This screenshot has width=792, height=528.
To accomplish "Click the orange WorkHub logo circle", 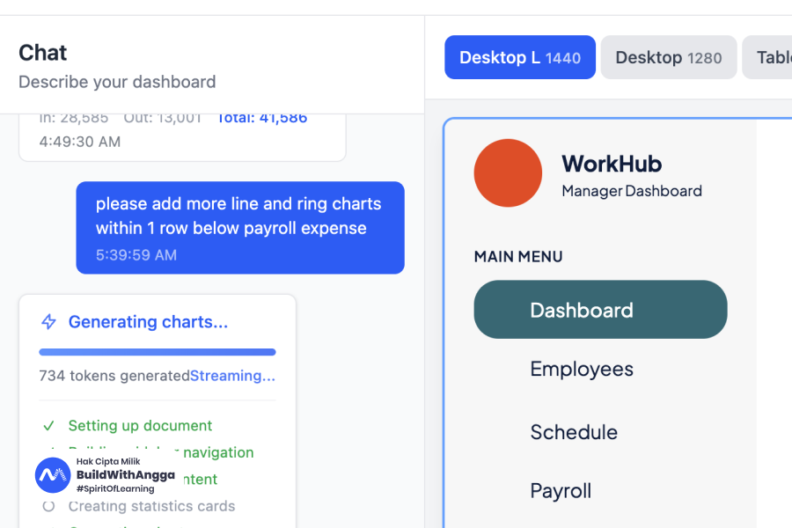I will click(x=508, y=173).
